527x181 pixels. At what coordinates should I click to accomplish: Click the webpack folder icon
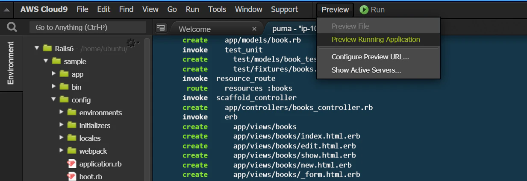point(72,151)
